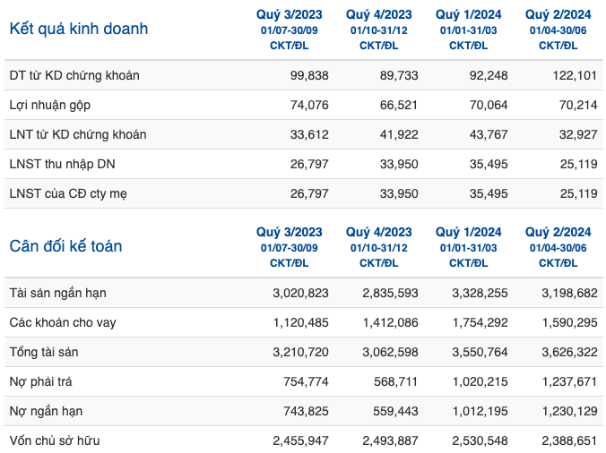Click the Các khoản cho vay row label

coord(63,322)
